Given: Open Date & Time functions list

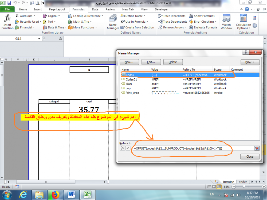Looking at the screenshot, I should tap(55, 27).
